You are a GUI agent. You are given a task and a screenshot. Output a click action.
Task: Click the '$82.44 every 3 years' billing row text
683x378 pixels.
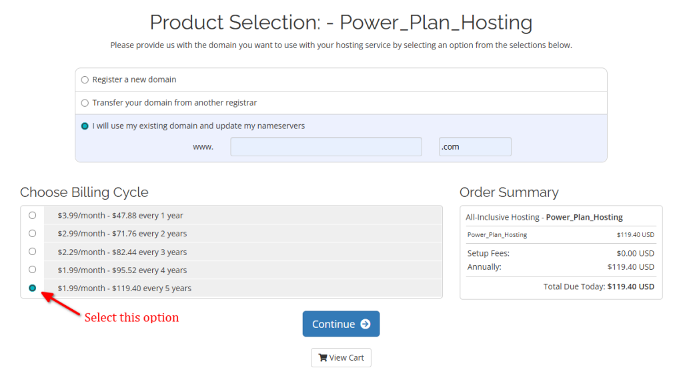(122, 252)
